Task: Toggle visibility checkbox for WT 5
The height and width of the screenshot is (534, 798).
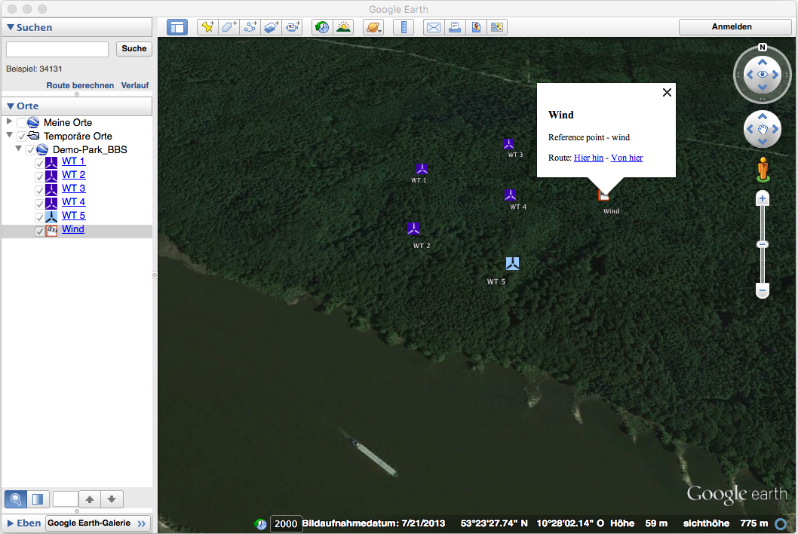Action: (40, 216)
